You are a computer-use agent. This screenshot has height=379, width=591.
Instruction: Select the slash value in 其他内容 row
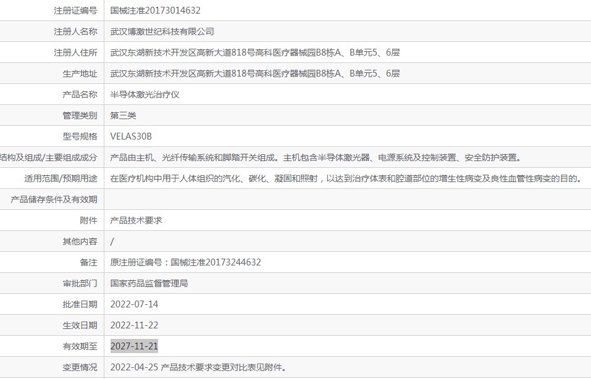[112, 241]
